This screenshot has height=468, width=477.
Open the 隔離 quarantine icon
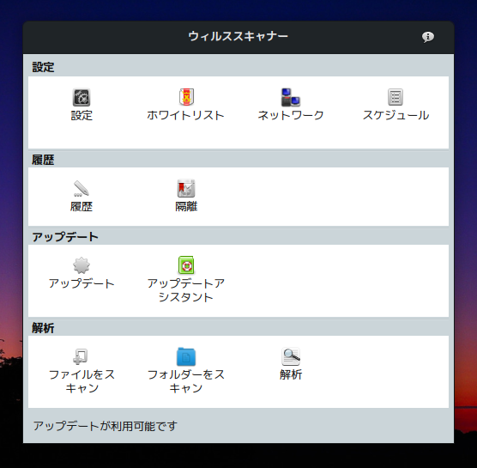[186, 188]
